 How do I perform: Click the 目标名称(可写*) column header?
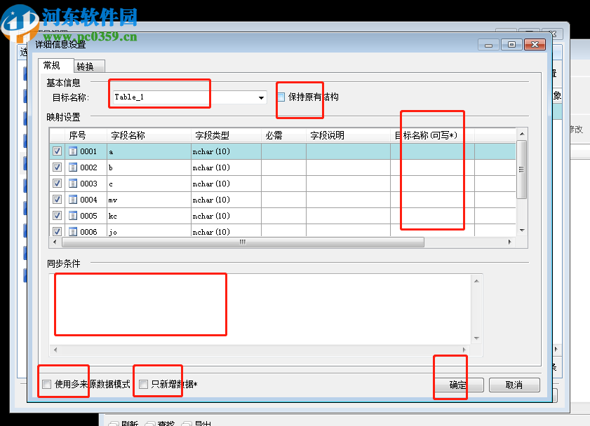pos(432,135)
